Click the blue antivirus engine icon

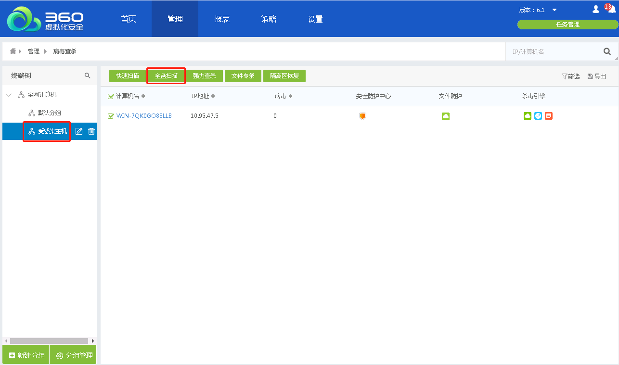point(538,116)
